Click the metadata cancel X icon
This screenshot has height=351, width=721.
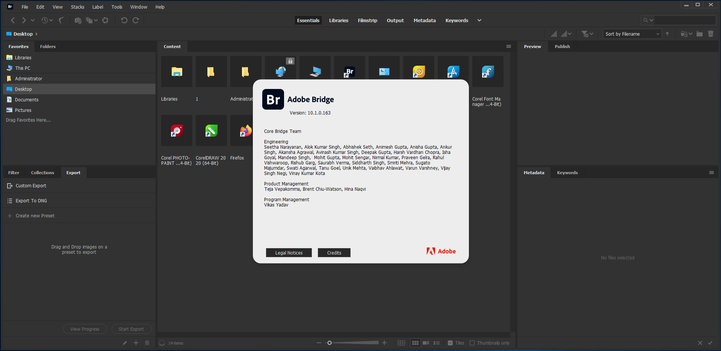tap(700, 343)
